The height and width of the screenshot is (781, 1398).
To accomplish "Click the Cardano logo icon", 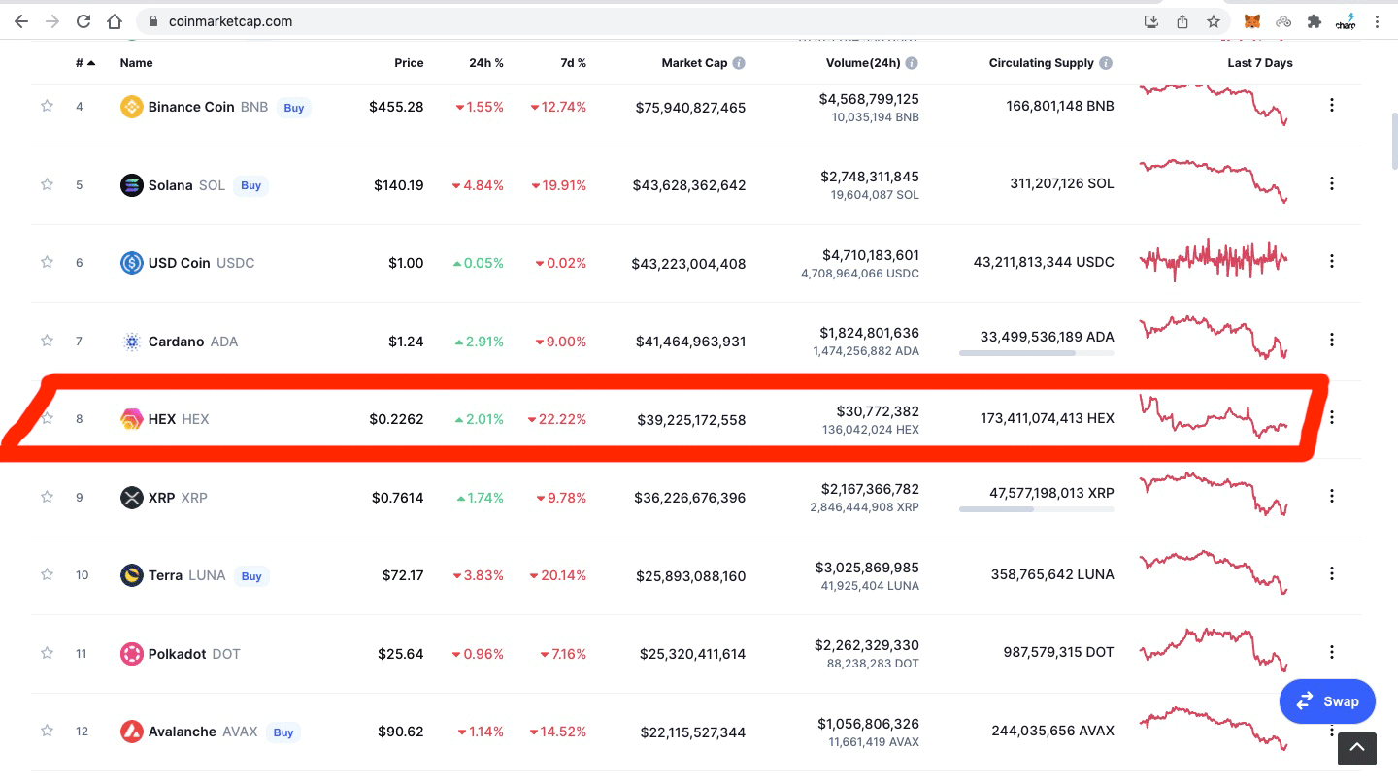I will click(131, 342).
